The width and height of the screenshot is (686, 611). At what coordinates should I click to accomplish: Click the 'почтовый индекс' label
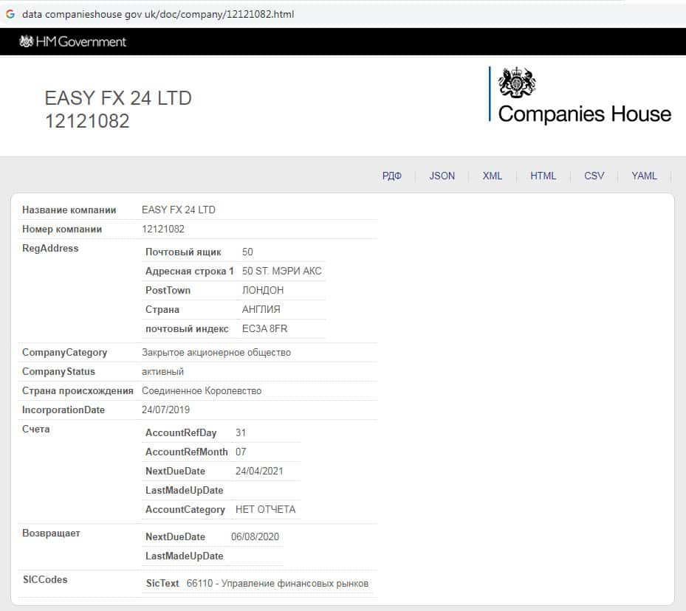point(187,328)
